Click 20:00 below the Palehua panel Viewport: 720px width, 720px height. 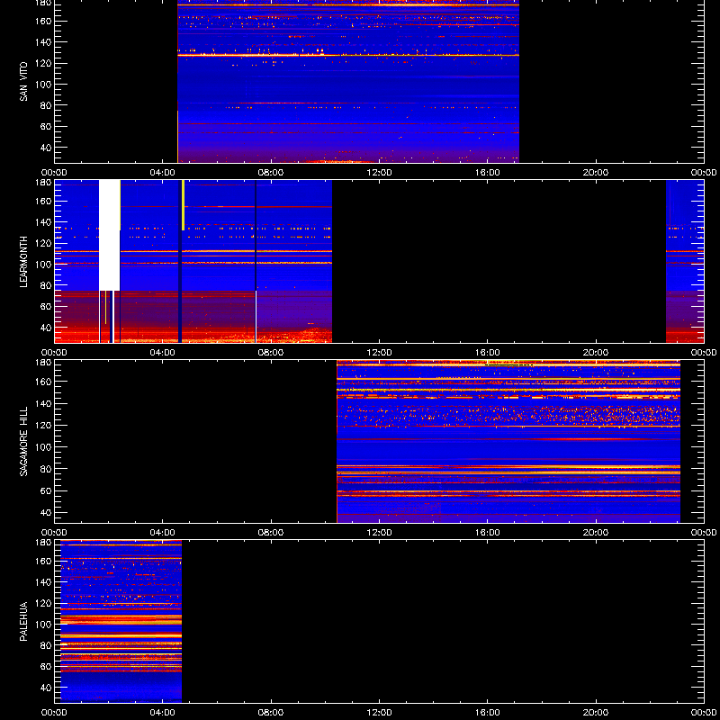point(596,713)
